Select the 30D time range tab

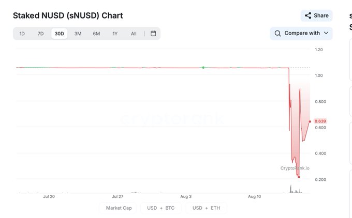[59, 34]
